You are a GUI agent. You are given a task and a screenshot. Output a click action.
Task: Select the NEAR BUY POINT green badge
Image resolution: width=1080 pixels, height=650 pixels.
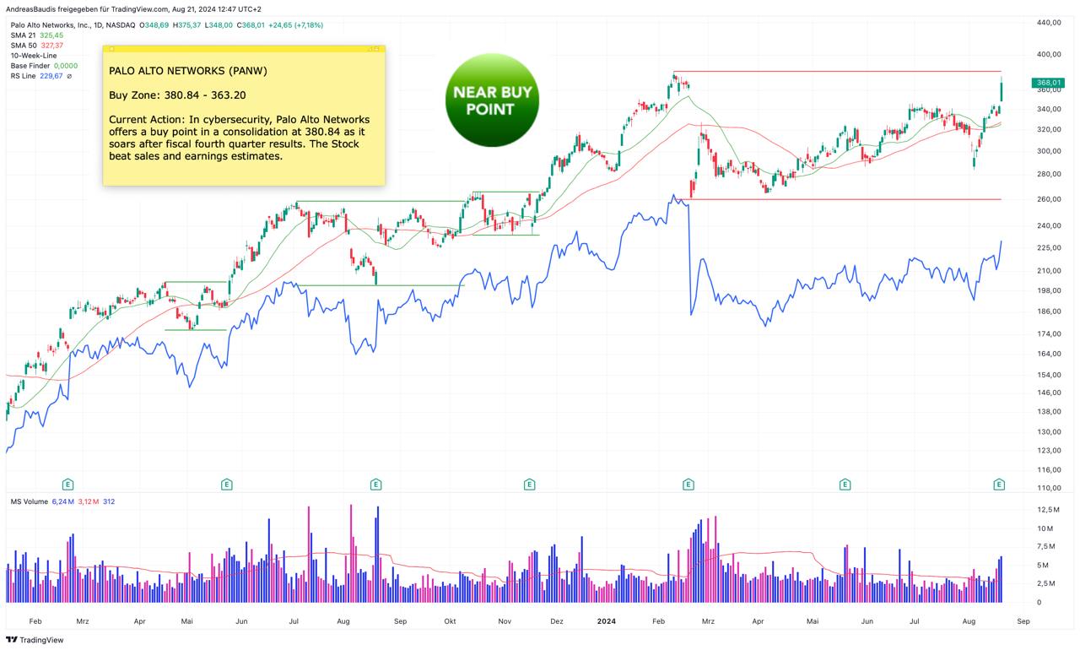pyautogui.click(x=492, y=100)
